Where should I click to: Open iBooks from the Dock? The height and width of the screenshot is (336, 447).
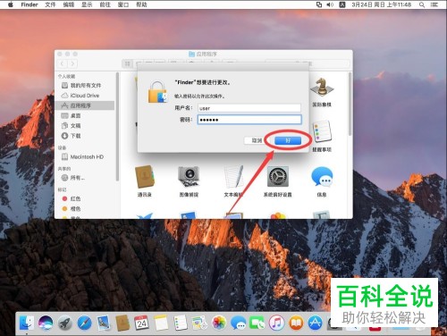pyautogui.click(x=296, y=323)
